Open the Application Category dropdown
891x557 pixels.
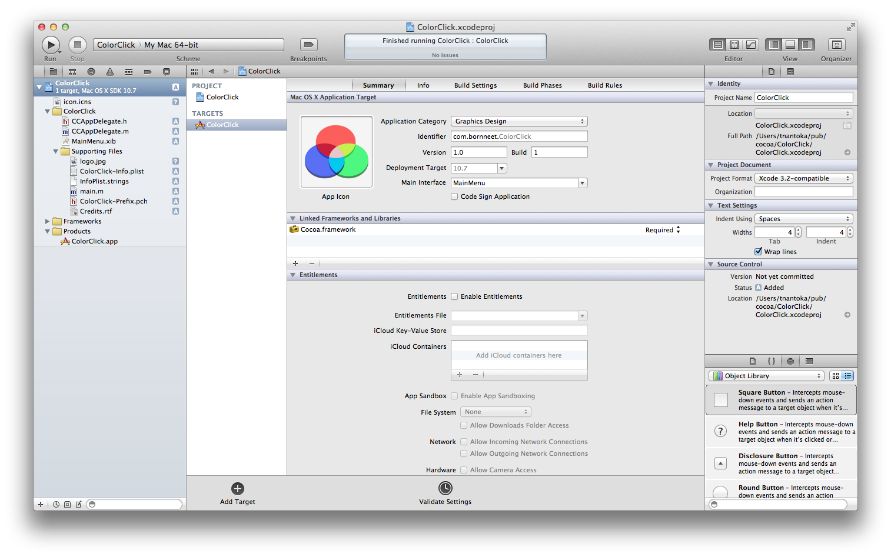(x=519, y=121)
